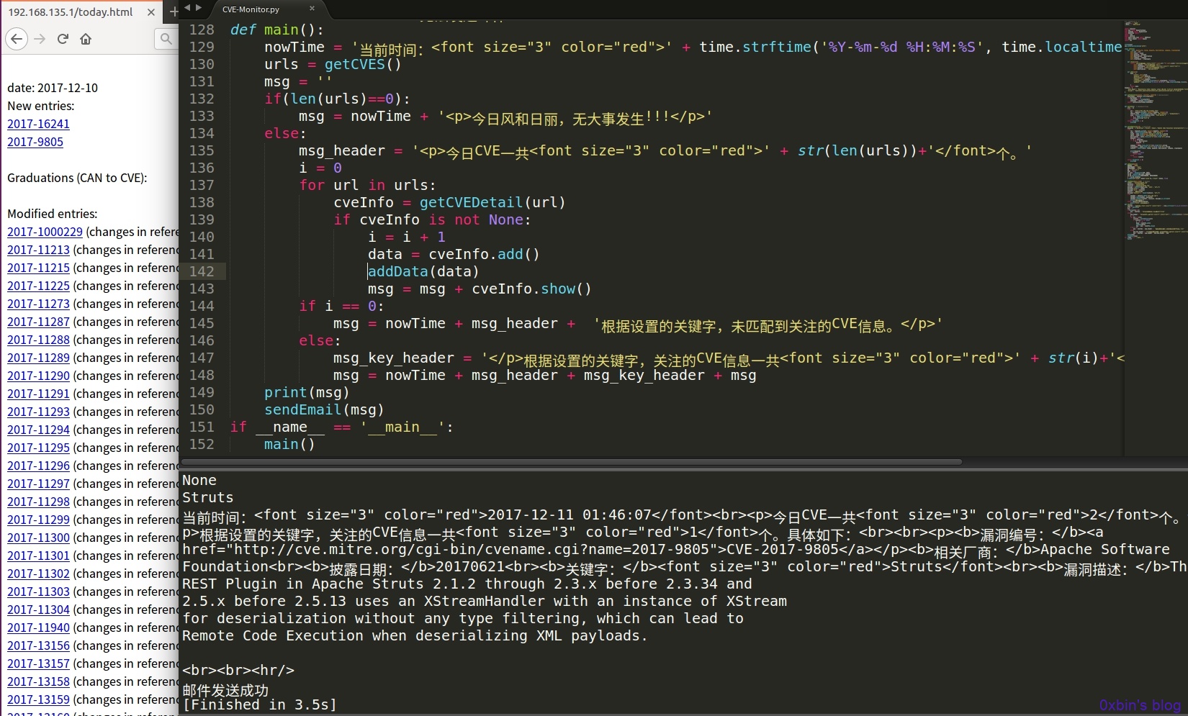Click the editor horizontal scrollbar
This screenshot has height=716, width=1188.
[x=572, y=462]
